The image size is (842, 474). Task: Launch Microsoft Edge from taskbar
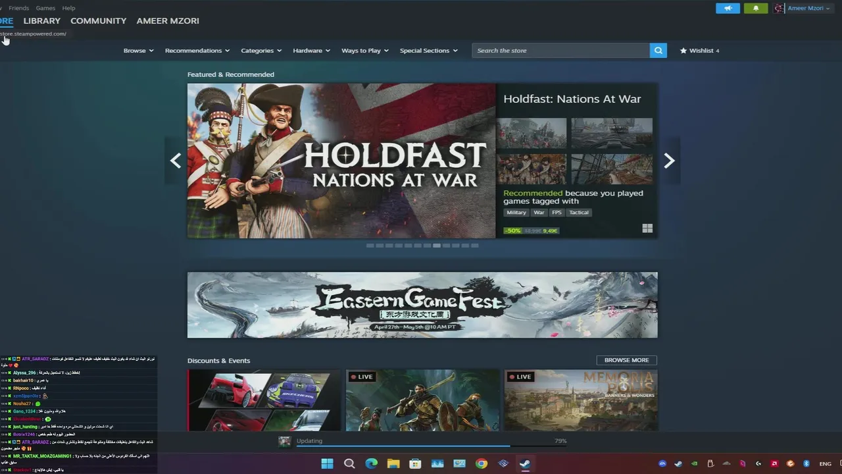tap(371, 463)
